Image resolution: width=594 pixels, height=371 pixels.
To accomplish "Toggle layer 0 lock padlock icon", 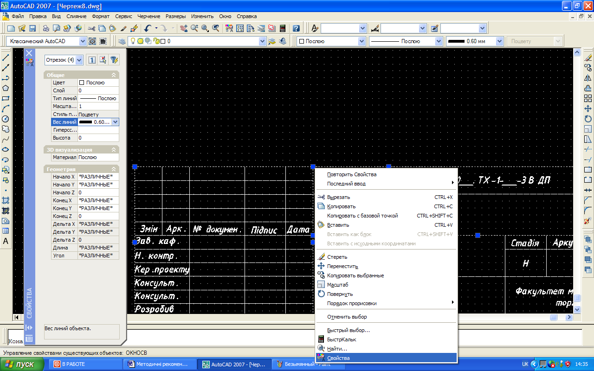I will click(x=156, y=41).
